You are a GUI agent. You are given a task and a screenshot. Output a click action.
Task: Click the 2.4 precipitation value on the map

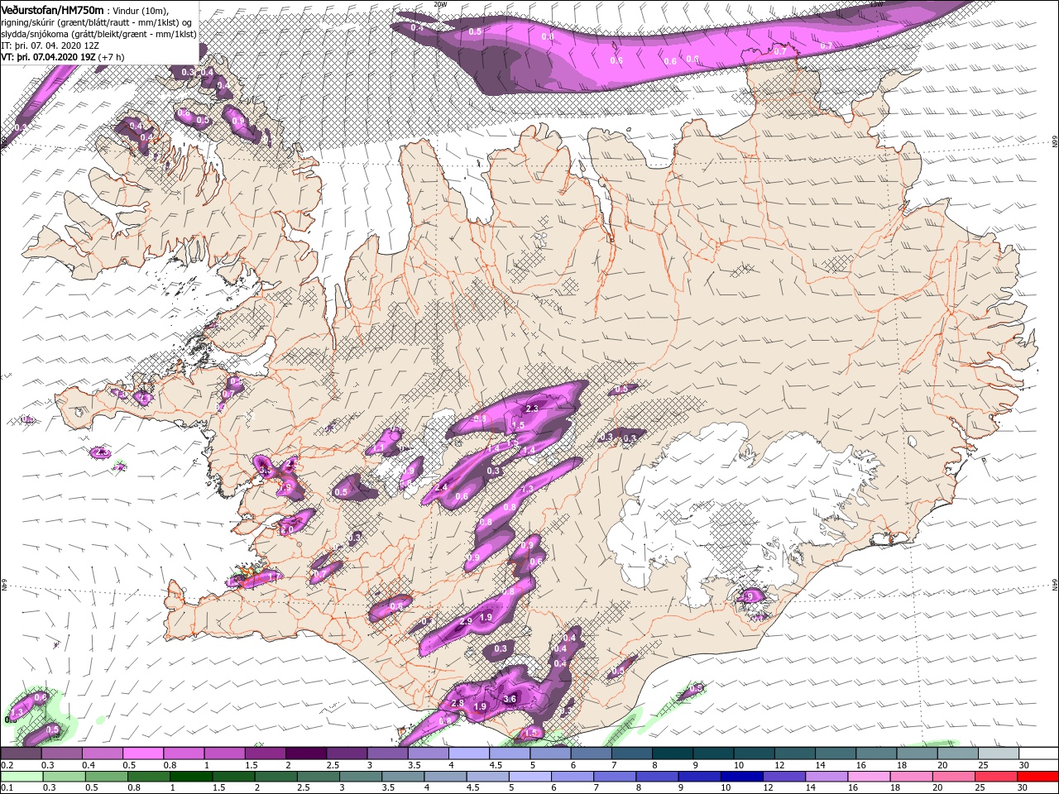click(441, 488)
